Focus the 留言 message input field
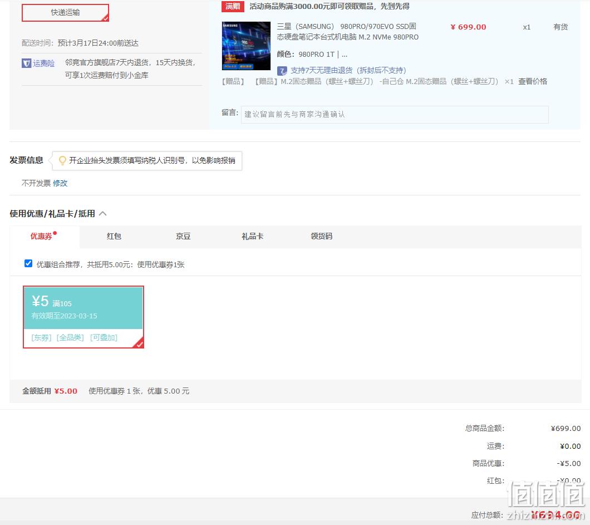The width and height of the screenshot is (590, 525). pos(395,114)
